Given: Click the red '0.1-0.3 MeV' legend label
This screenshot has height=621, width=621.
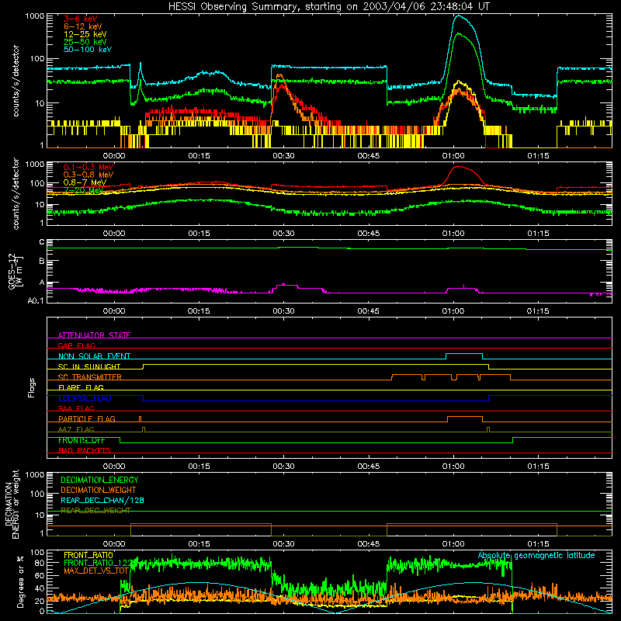Looking at the screenshot, I should click(88, 167).
